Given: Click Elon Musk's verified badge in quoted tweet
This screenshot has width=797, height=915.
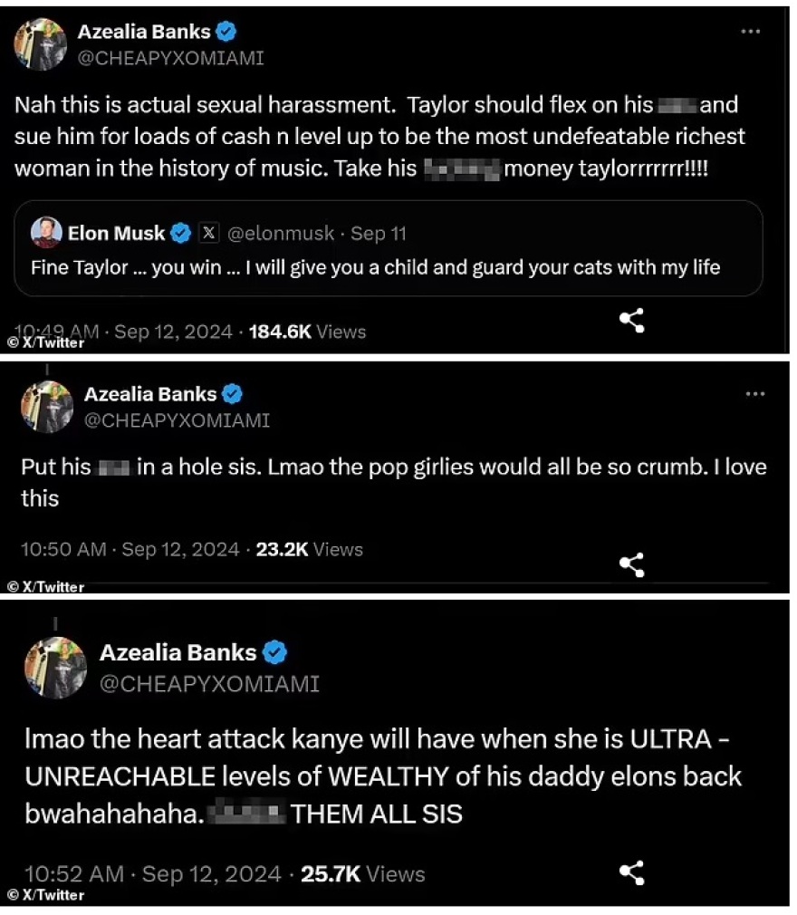Looking at the screenshot, I should coord(181,234).
